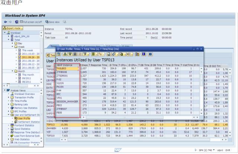Select user ZHANBIN in background table

tap(51, 128)
